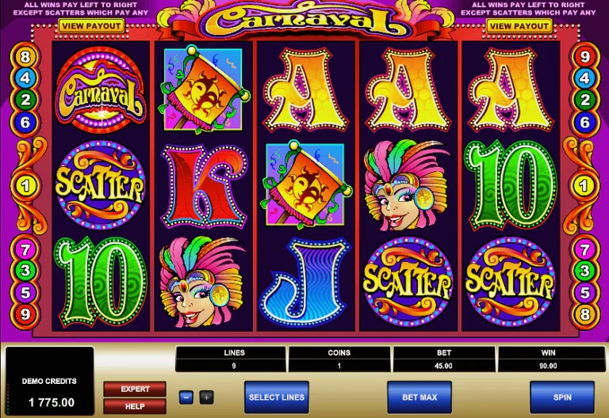The height and width of the screenshot is (418, 609).
Task: Select the Scatter symbol on reel one
Action: tap(101, 185)
